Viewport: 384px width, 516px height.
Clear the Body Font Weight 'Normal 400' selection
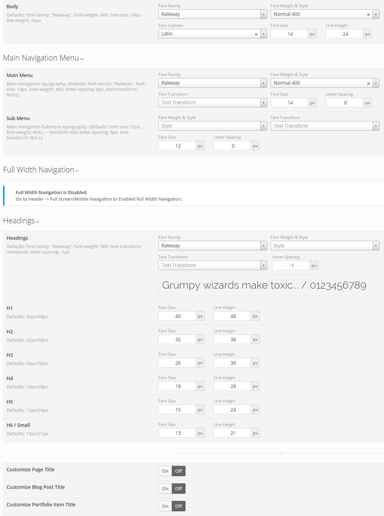click(x=368, y=15)
